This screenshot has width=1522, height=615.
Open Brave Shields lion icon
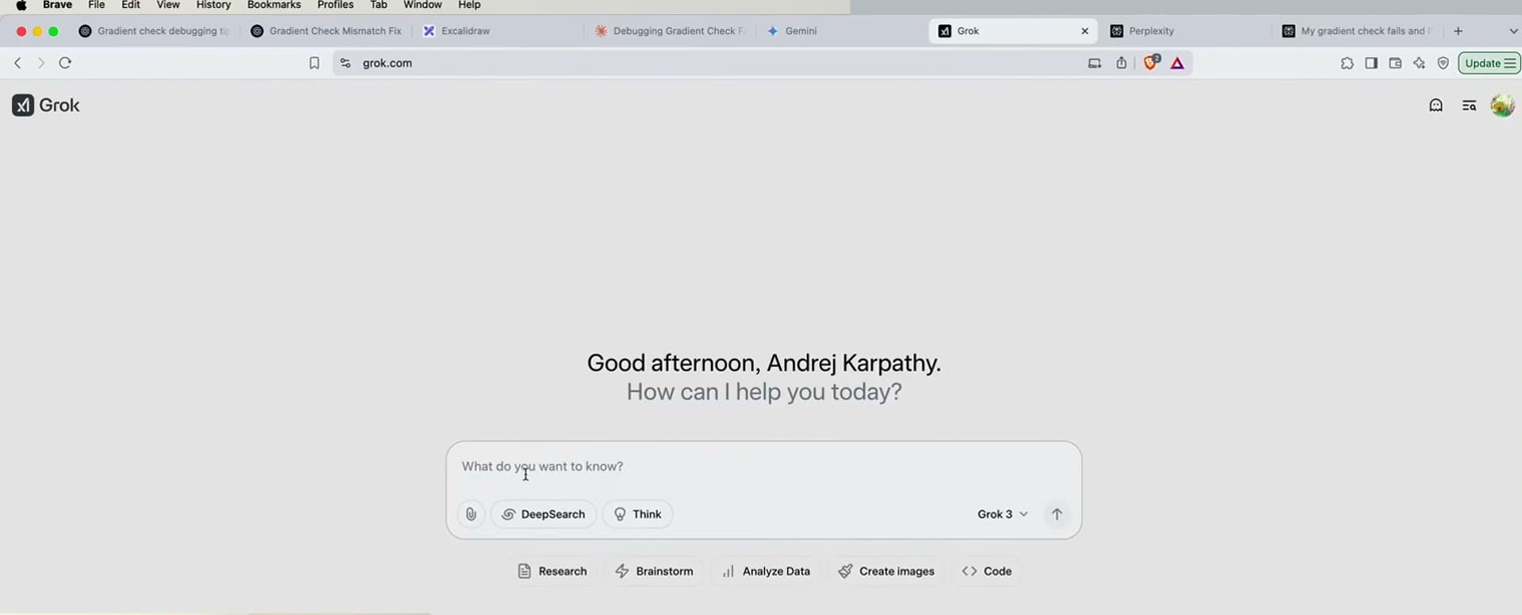tap(1151, 63)
